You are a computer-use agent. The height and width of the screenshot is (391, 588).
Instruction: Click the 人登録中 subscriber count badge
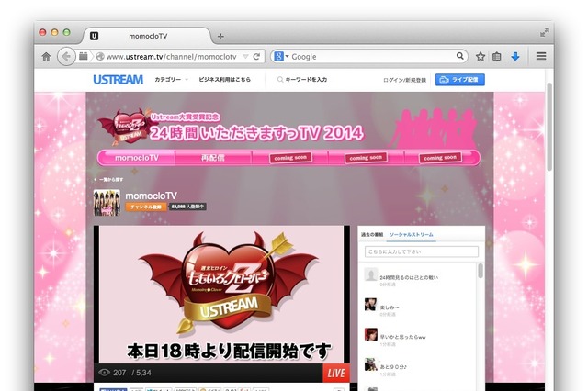click(x=187, y=207)
